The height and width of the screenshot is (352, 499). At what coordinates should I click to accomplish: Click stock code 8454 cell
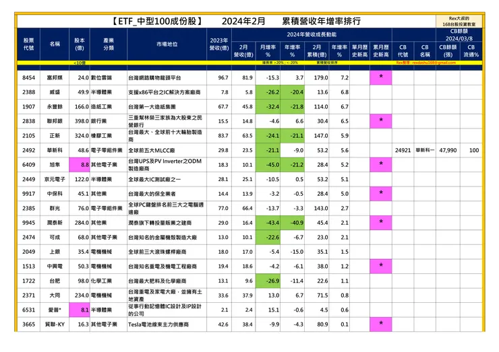coord(28,78)
